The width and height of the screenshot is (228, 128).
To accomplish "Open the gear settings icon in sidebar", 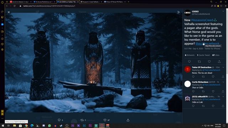I will click(2, 49).
